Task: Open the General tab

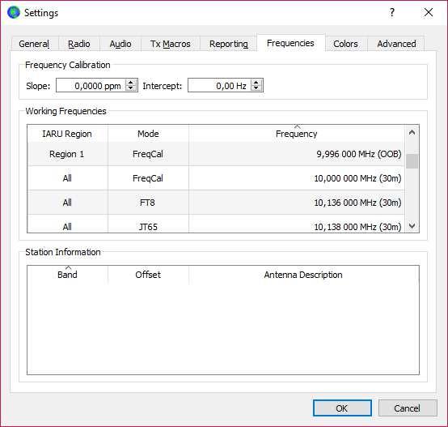Action: pyautogui.click(x=34, y=44)
